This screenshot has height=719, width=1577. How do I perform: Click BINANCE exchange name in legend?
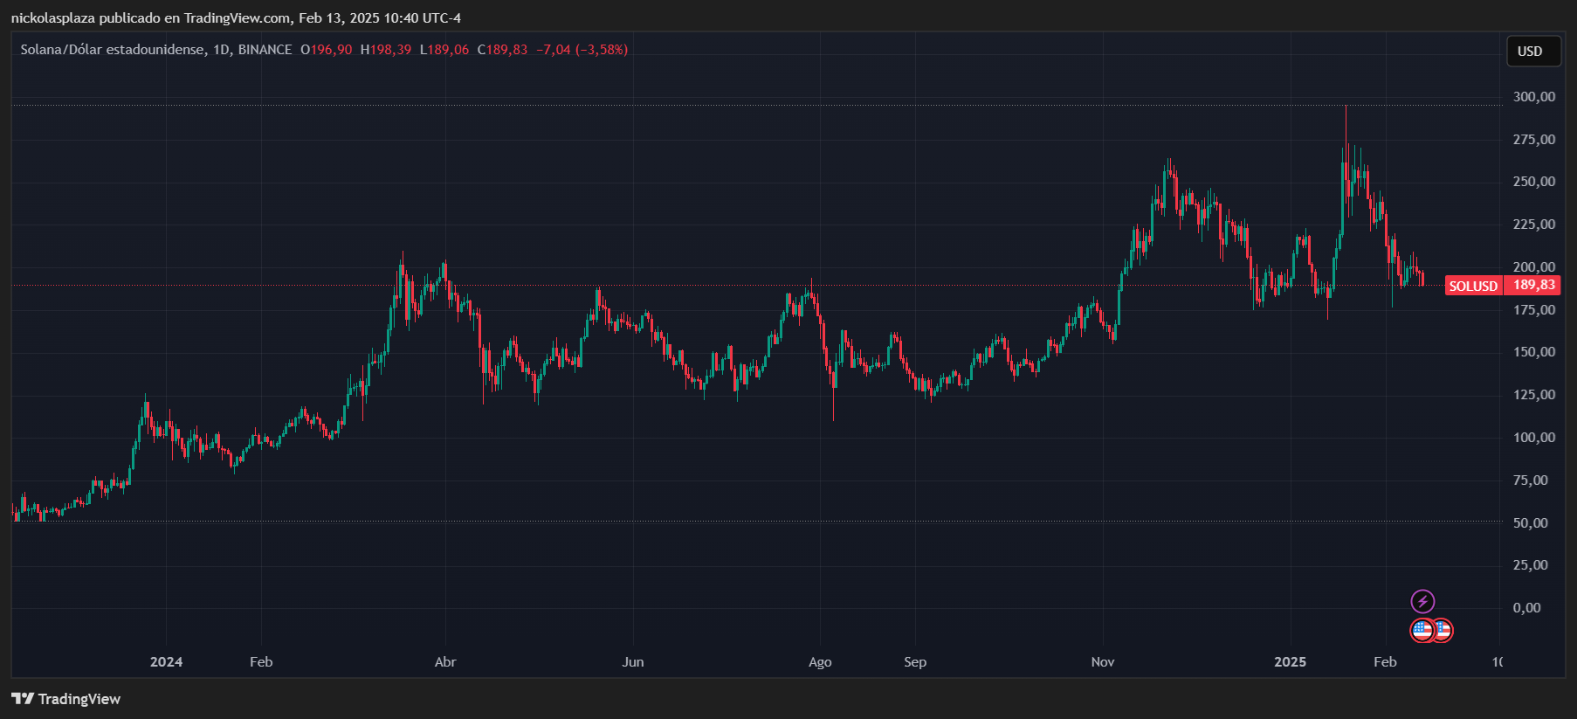(x=265, y=50)
